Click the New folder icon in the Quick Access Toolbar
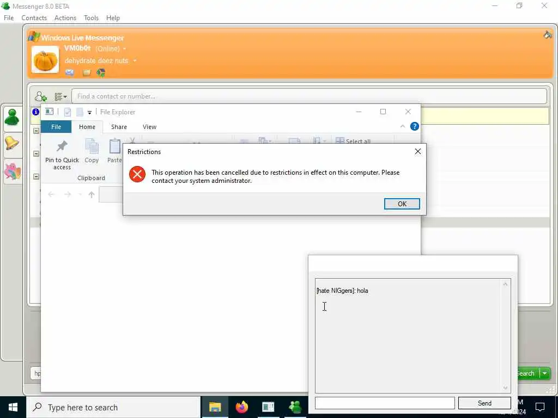 click(x=80, y=112)
